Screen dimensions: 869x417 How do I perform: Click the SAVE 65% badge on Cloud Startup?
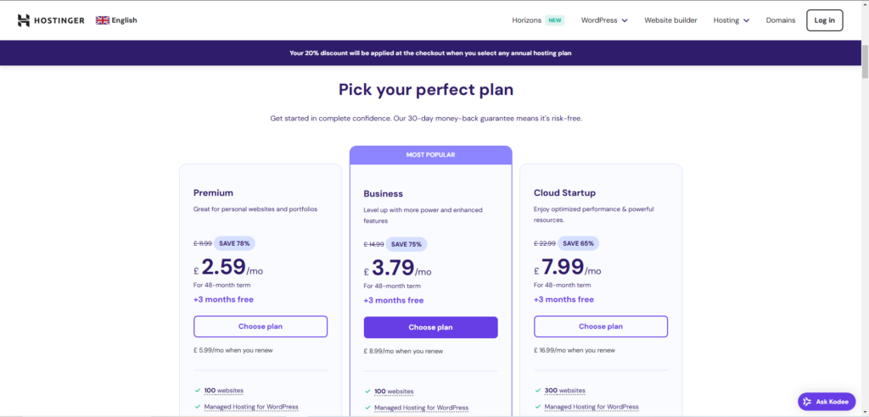click(578, 243)
